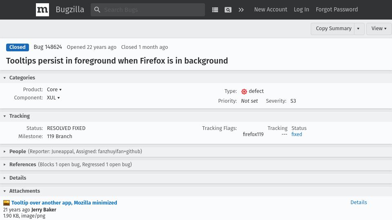Open the Bugzilla home link
The width and height of the screenshot is (392, 220).
pos(70,9)
